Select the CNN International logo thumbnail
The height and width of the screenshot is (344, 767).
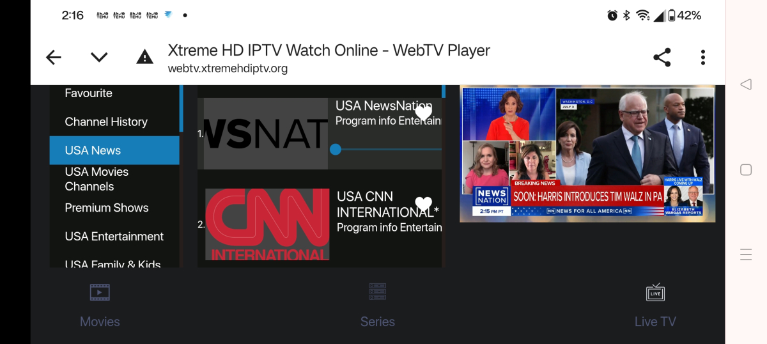[267, 224]
